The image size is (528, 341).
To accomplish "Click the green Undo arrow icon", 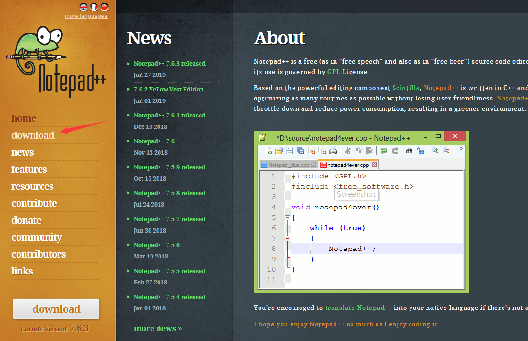I will point(384,151).
